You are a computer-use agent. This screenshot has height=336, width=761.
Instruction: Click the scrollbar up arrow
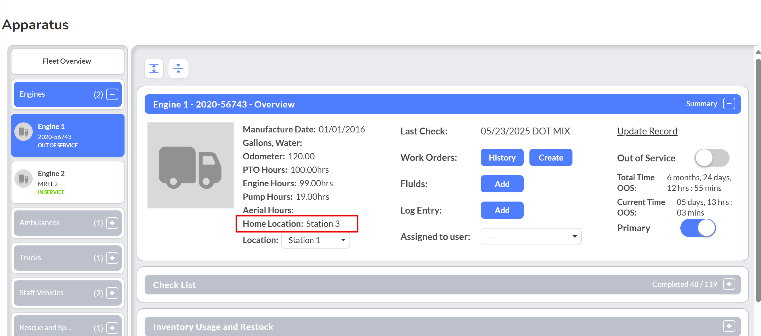(758, 52)
